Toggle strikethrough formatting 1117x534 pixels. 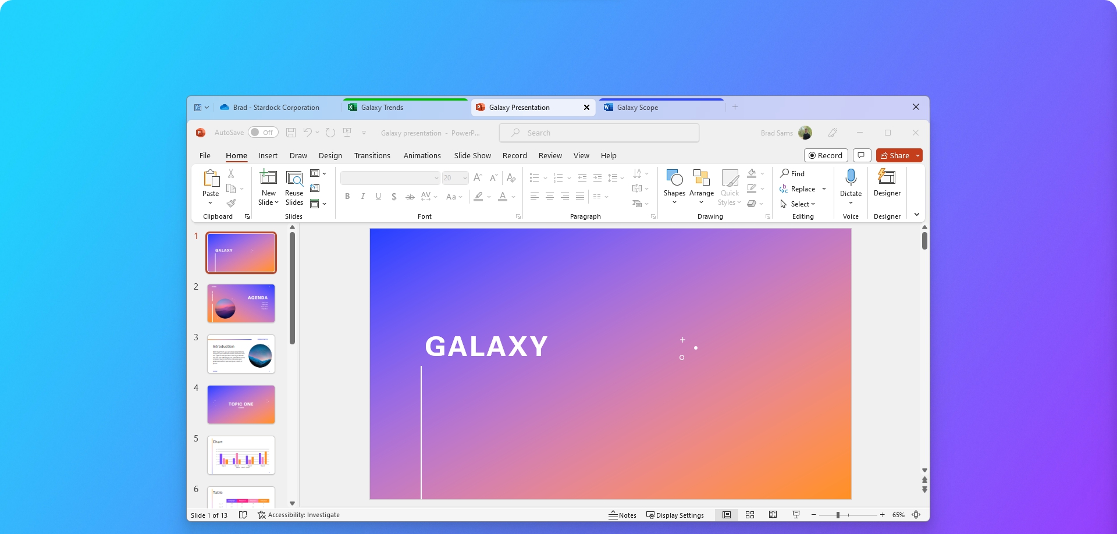(410, 197)
